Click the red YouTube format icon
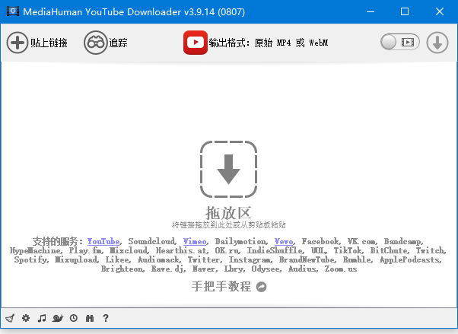 [x=196, y=43]
